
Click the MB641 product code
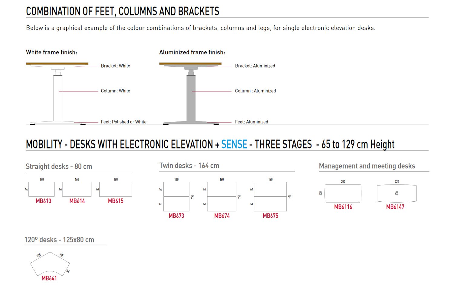[49, 278]
